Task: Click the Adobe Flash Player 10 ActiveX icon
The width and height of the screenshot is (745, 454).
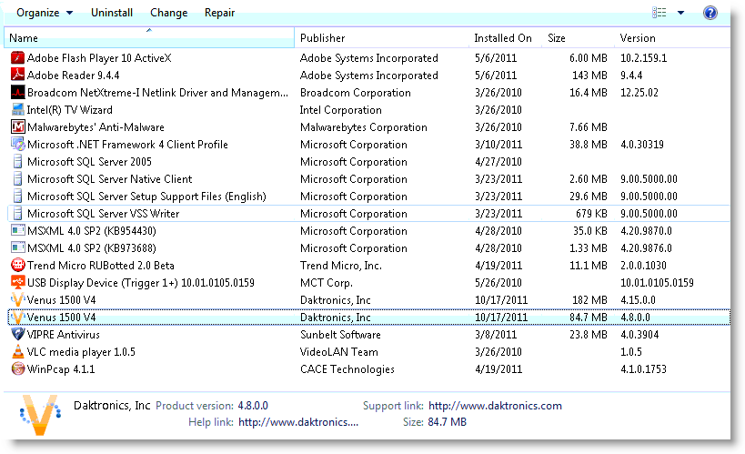Action: tap(17, 58)
